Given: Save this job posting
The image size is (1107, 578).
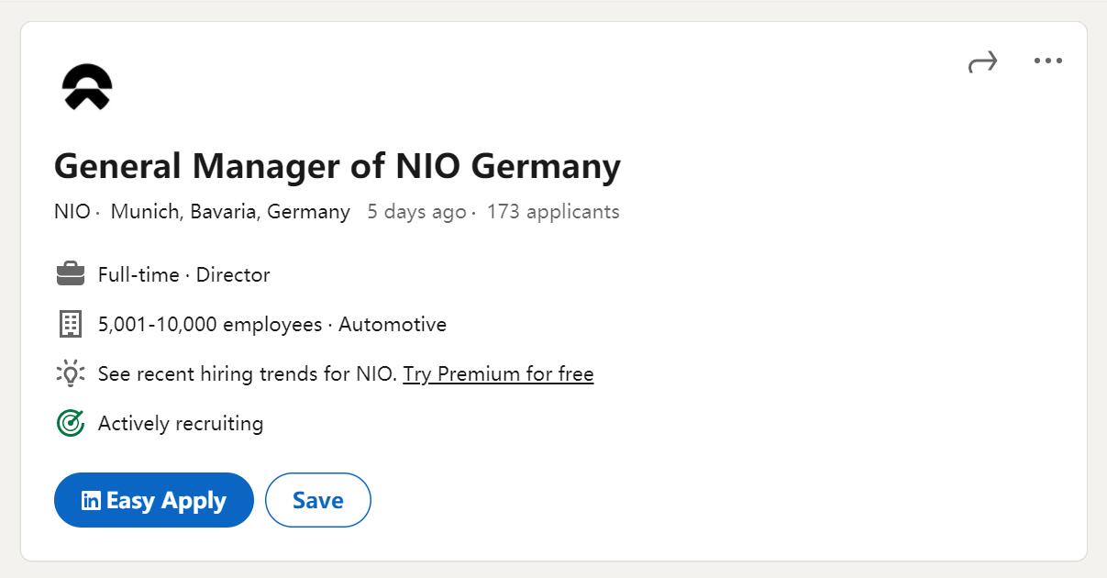Looking at the screenshot, I should [317, 500].
